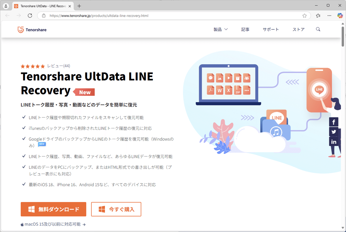The width and height of the screenshot is (346, 232).
Task: Click the 無料ダウンロード button
Action: click(x=53, y=209)
